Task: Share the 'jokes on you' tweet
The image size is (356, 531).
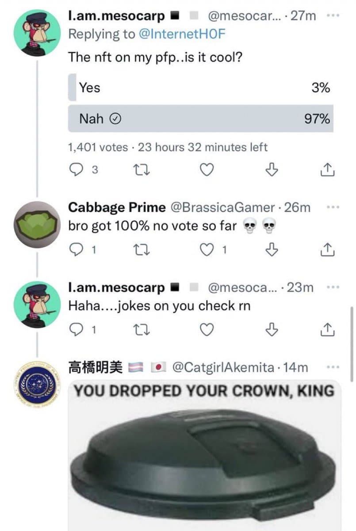Action: click(326, 330)
